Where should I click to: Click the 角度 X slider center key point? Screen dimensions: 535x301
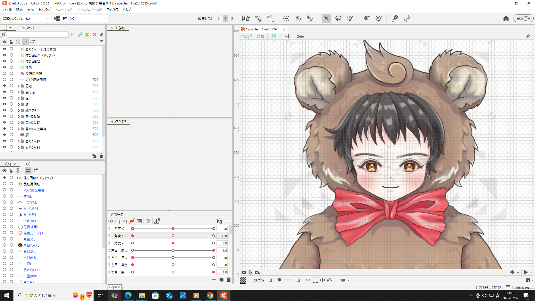[173, 229]
